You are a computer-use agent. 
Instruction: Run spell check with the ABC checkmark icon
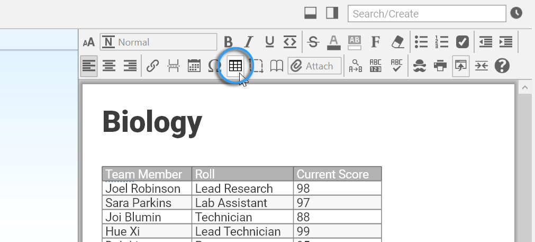tap(396, 66)
